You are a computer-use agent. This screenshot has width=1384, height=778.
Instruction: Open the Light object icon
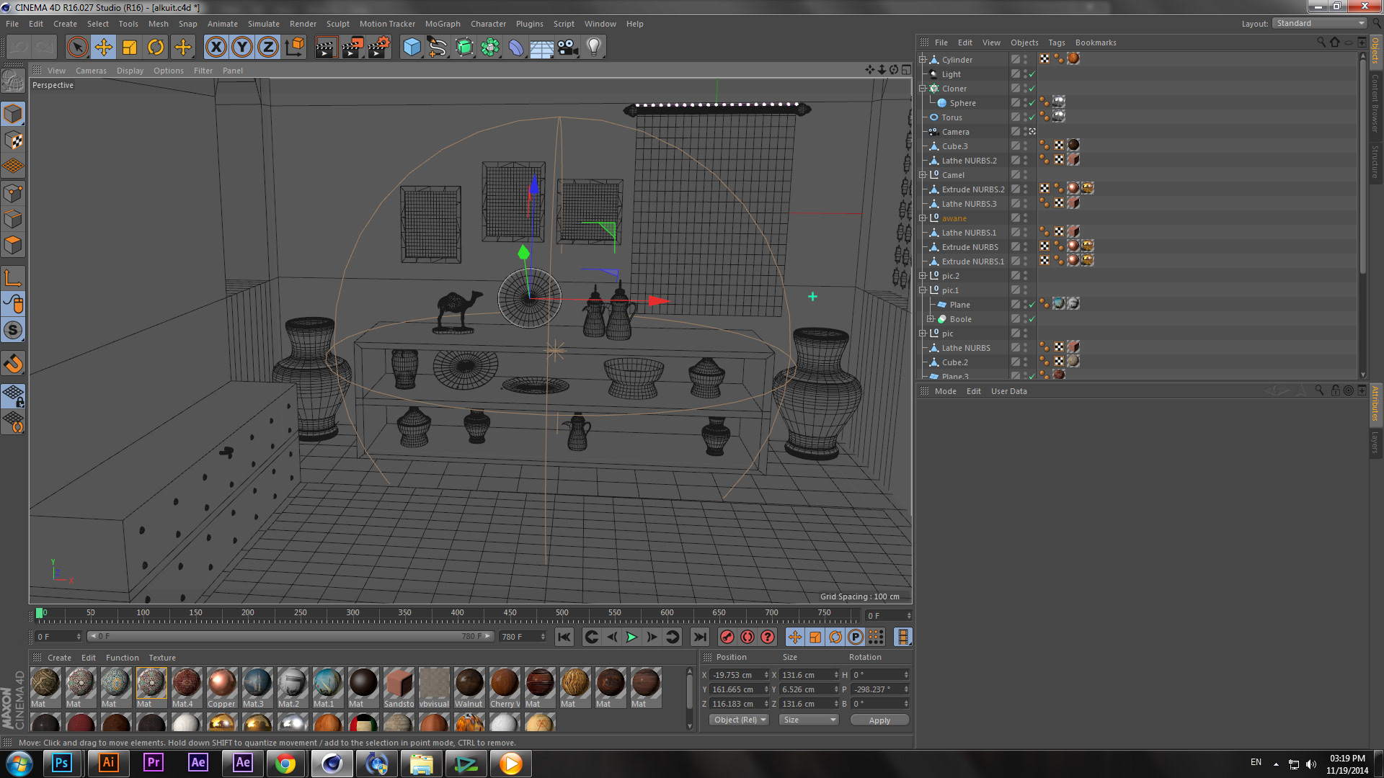[593, 48]
